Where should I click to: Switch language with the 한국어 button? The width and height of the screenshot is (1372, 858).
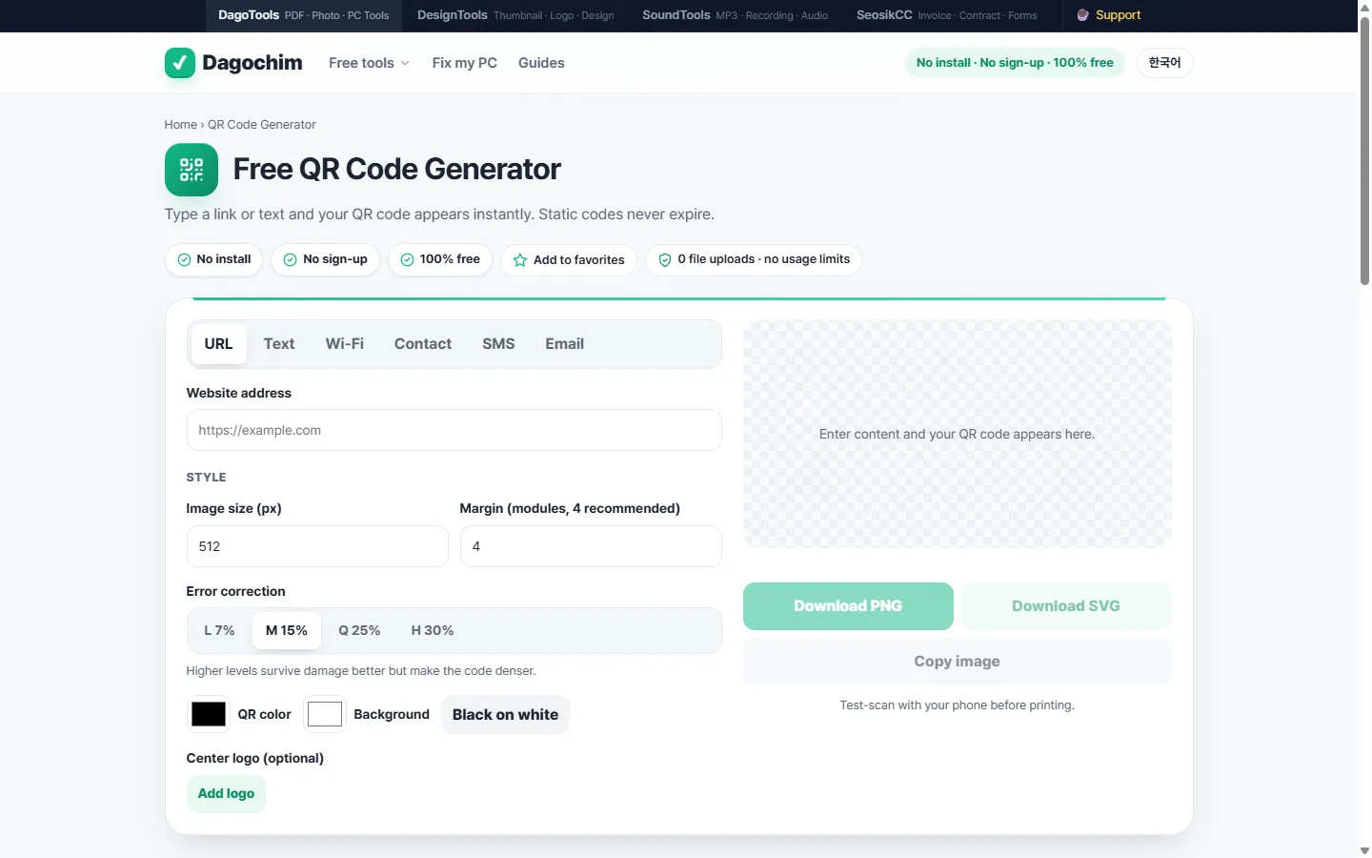(1164, 63)
